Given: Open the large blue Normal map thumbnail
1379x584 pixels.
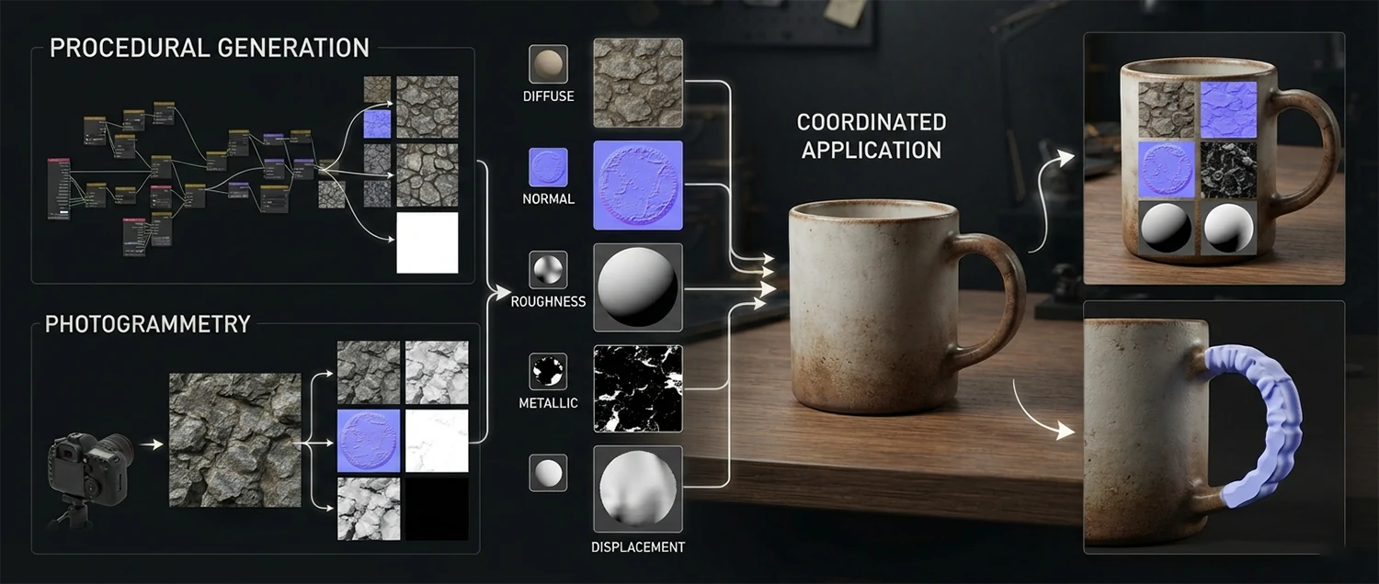Looking at the screenshot, I should click(x=638, y=184).
